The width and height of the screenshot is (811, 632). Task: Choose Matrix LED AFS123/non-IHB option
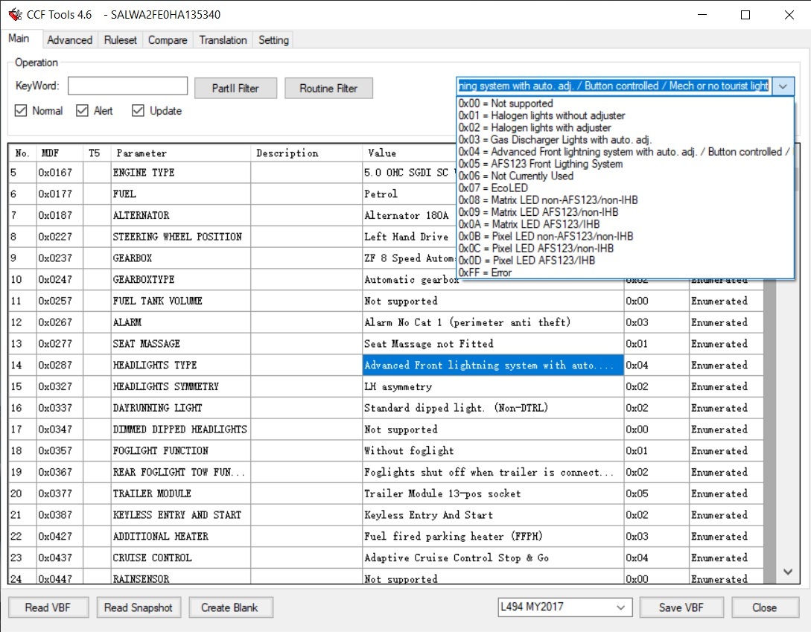(x=625, y=212)
